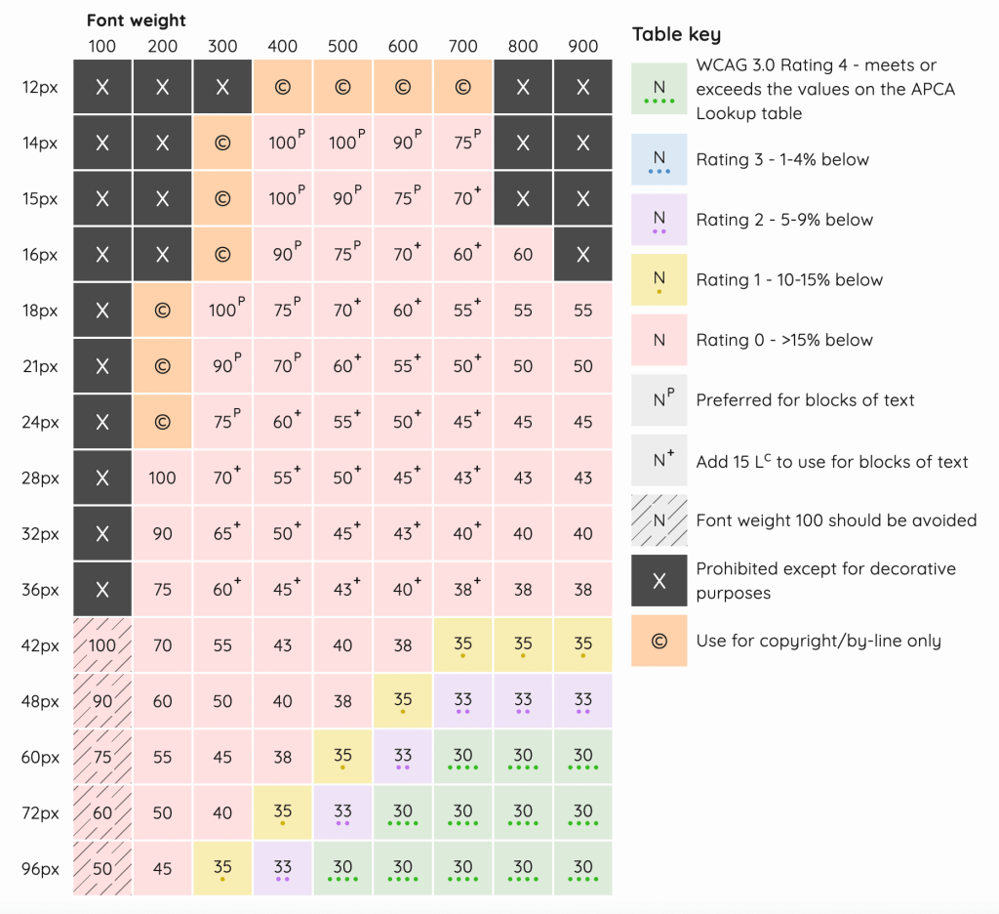Click the "Use for copyright/by-line only" label
The width and height of the screenshot is (999, 914).
pyautogui.click(x=819, y=641)
